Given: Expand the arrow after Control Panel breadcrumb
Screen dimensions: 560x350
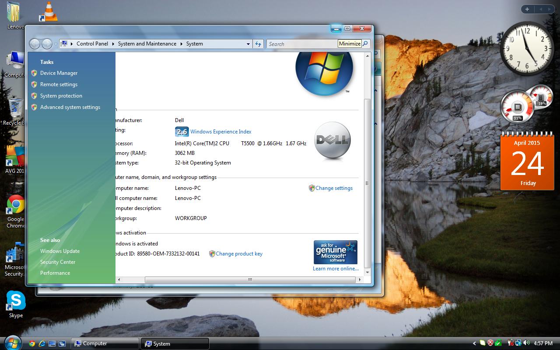Looking at the screenshot, I should click(x=113, y=44).
